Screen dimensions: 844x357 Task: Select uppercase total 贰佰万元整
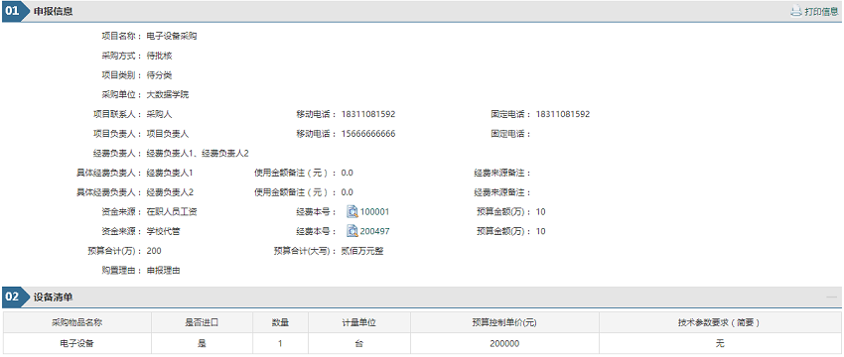click(362, 251)
